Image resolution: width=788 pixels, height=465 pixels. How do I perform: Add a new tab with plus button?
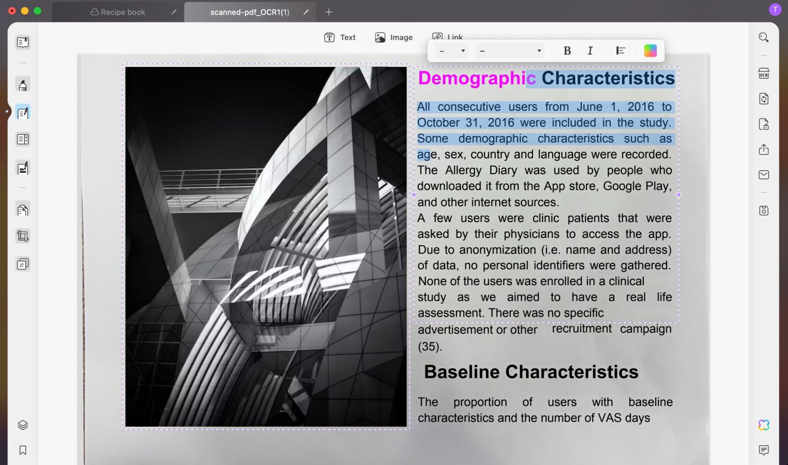pos(329,12)
